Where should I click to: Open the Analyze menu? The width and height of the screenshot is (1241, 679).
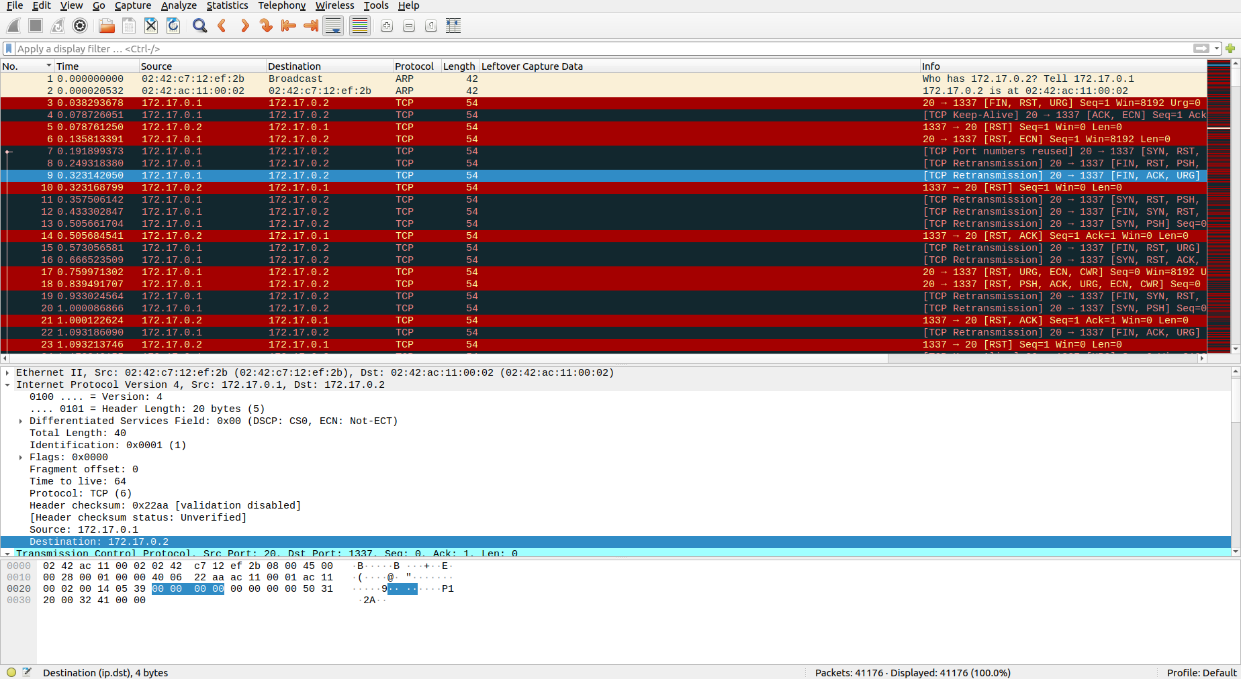pos(179,5)
